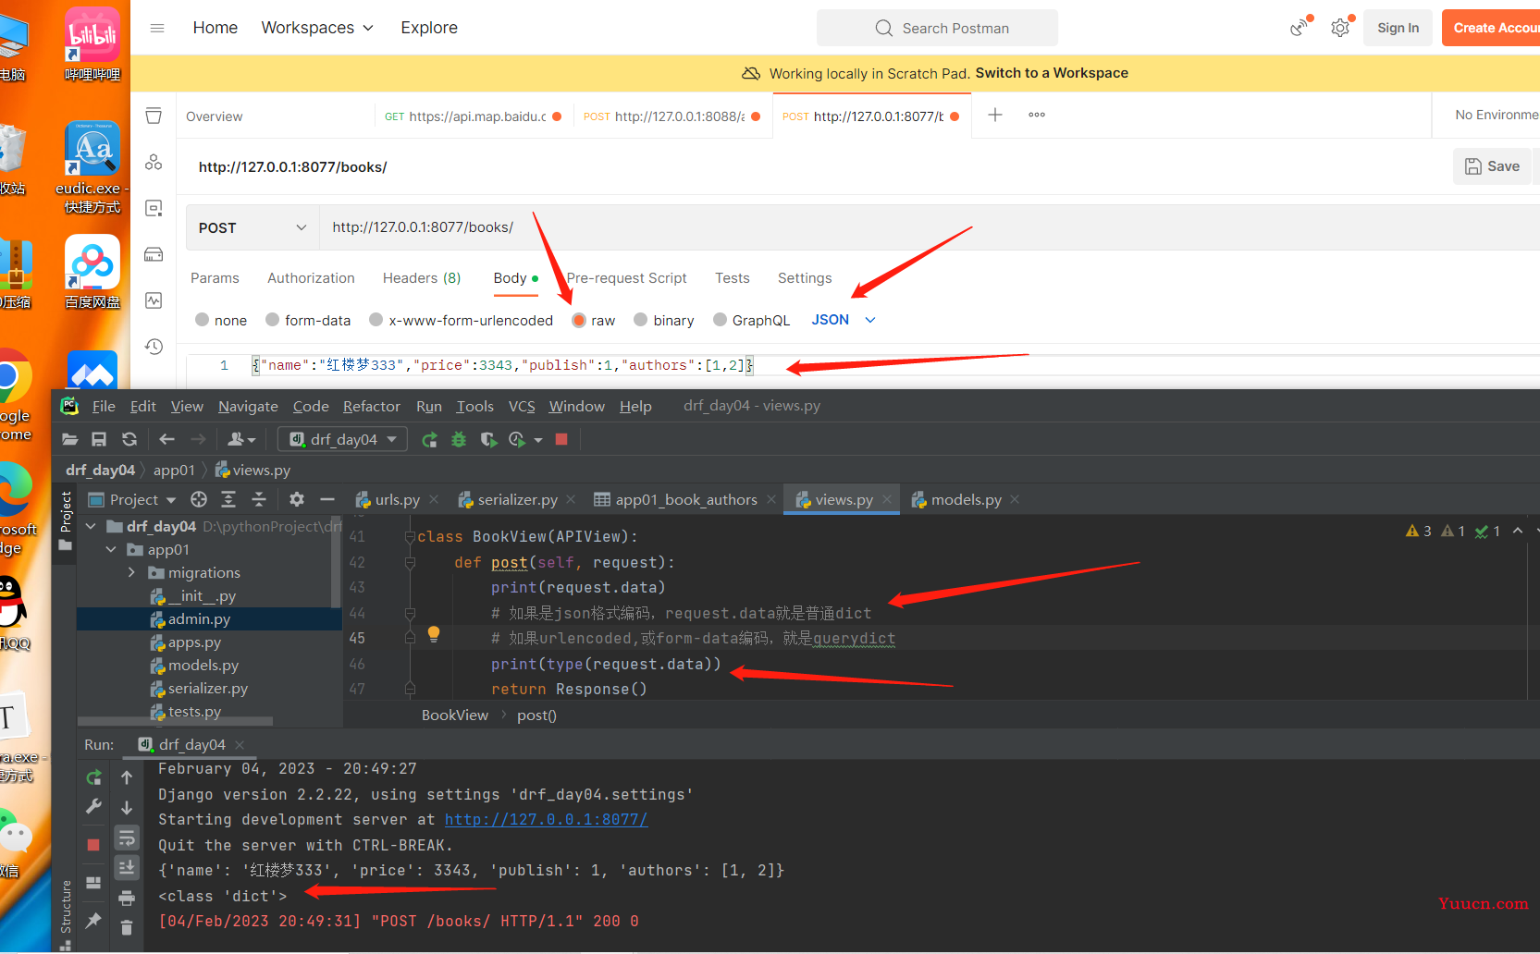This screenshot has height=954, width=1540.
Task: Click the PyCharm debug bug icon
Action: (459, 440)
